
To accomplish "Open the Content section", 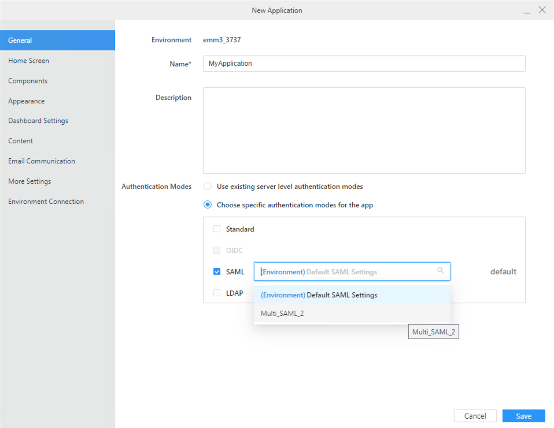I will tap(57, 141).
